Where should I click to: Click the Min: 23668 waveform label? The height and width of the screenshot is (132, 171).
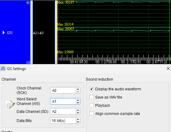click(65, 52)
